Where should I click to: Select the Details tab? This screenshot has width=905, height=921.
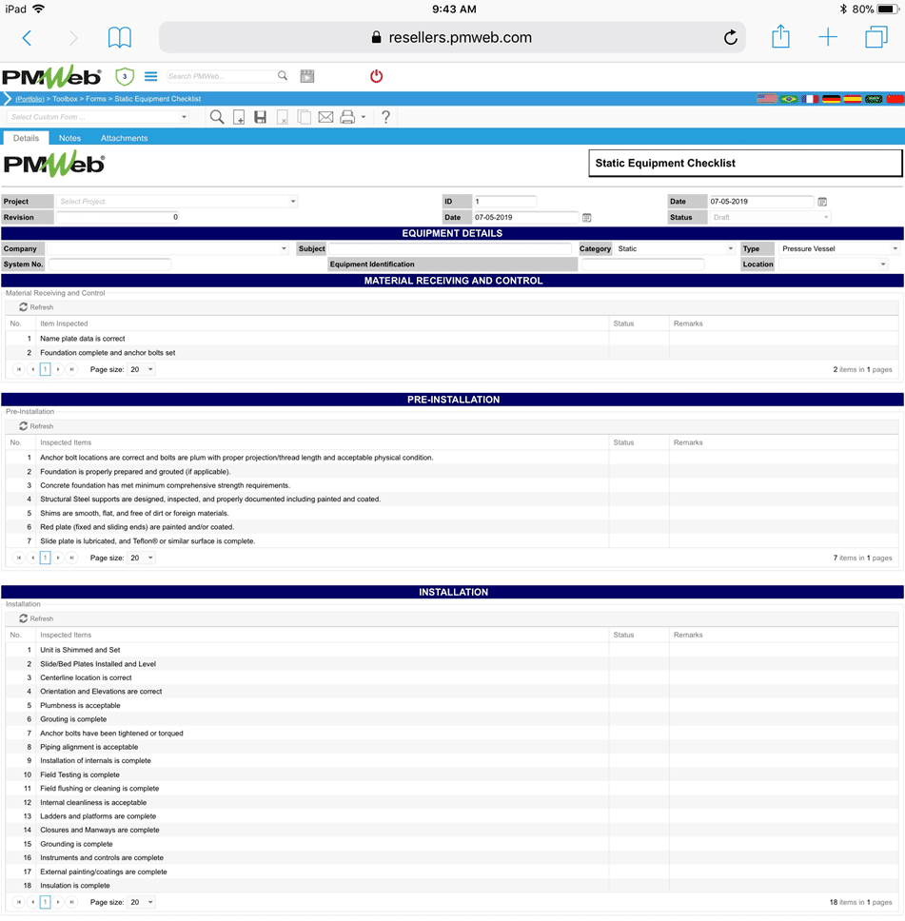26,138
